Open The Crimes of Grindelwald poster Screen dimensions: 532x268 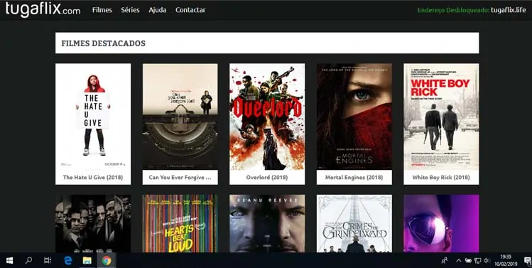(x=354, y=223)
